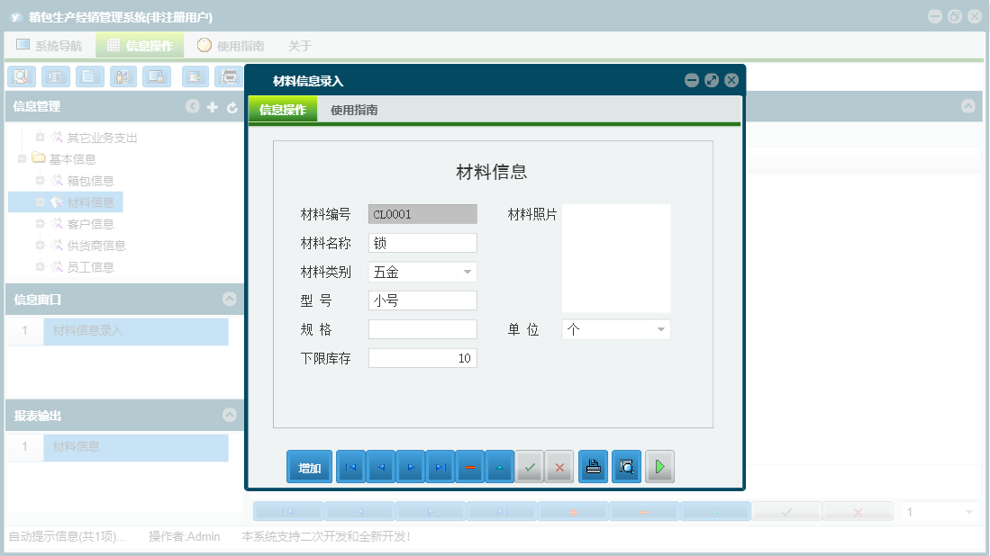
Task: Collapse the 信息窗口 panel
Action: click(228, 299)
